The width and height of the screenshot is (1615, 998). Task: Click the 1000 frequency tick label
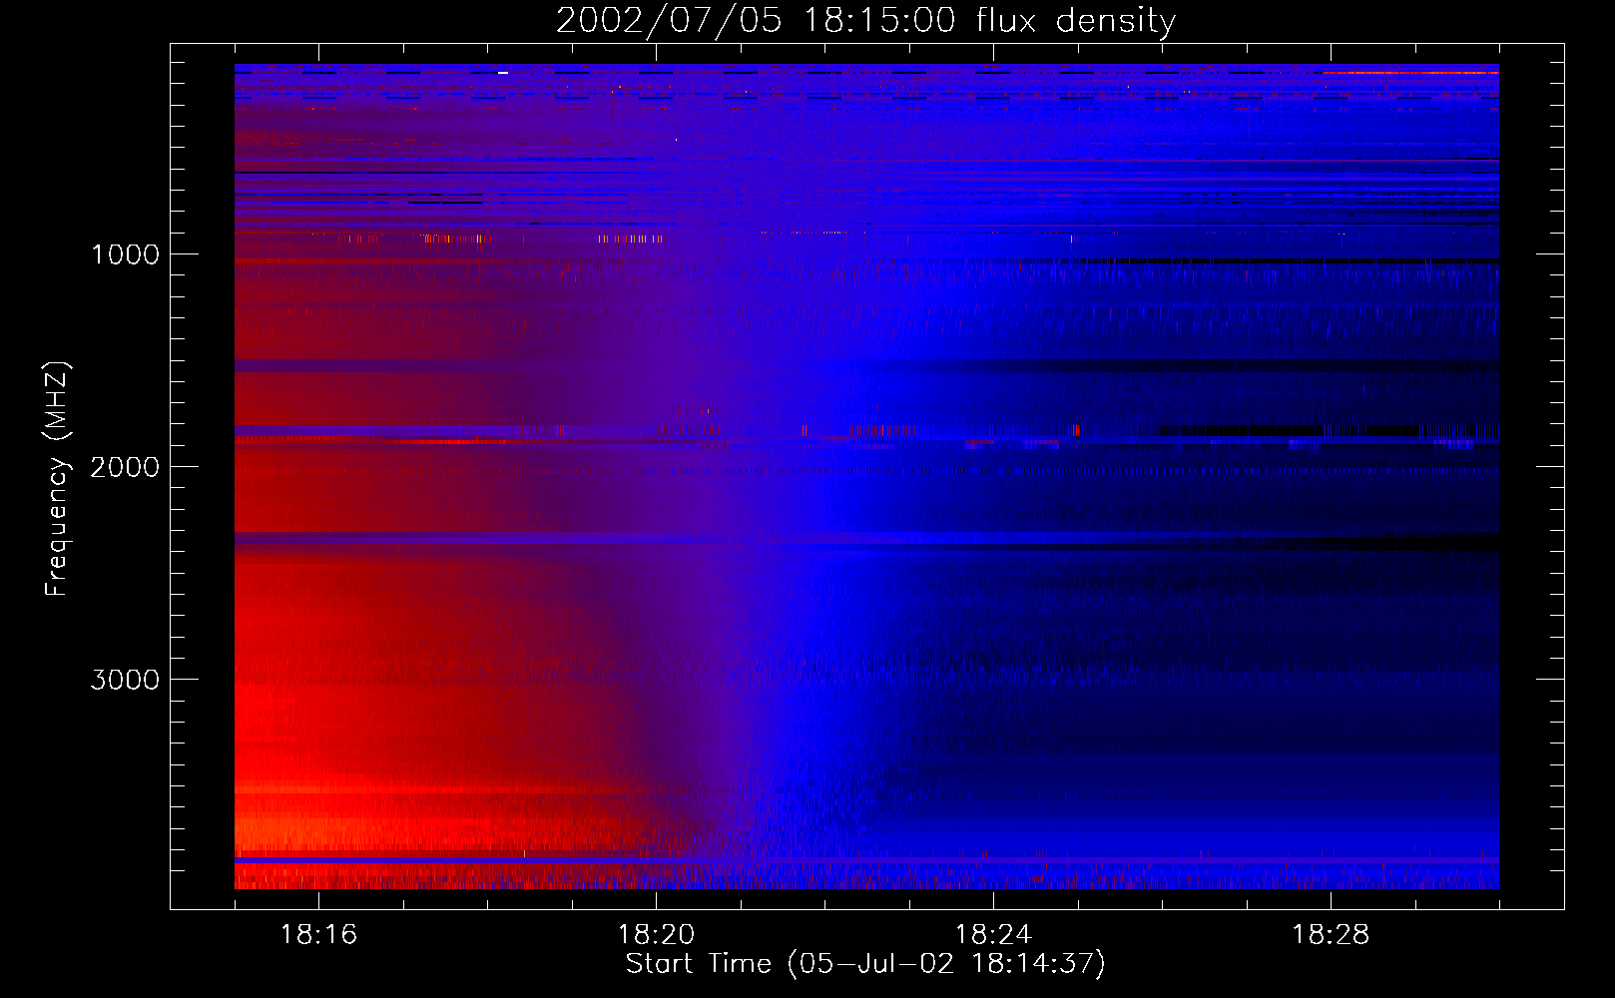click(x=125, y=254)
